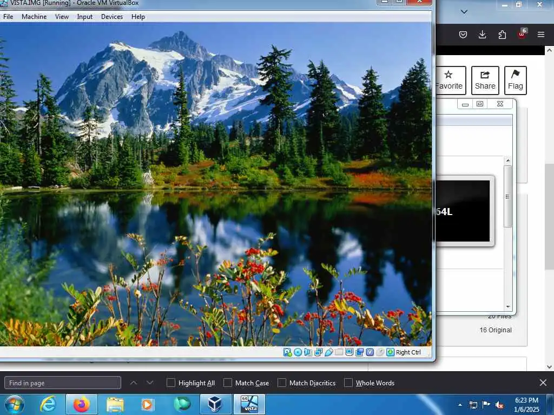Click the black 64L emulator thumbnail
This screenshot has height=415, width=554.
463,211
